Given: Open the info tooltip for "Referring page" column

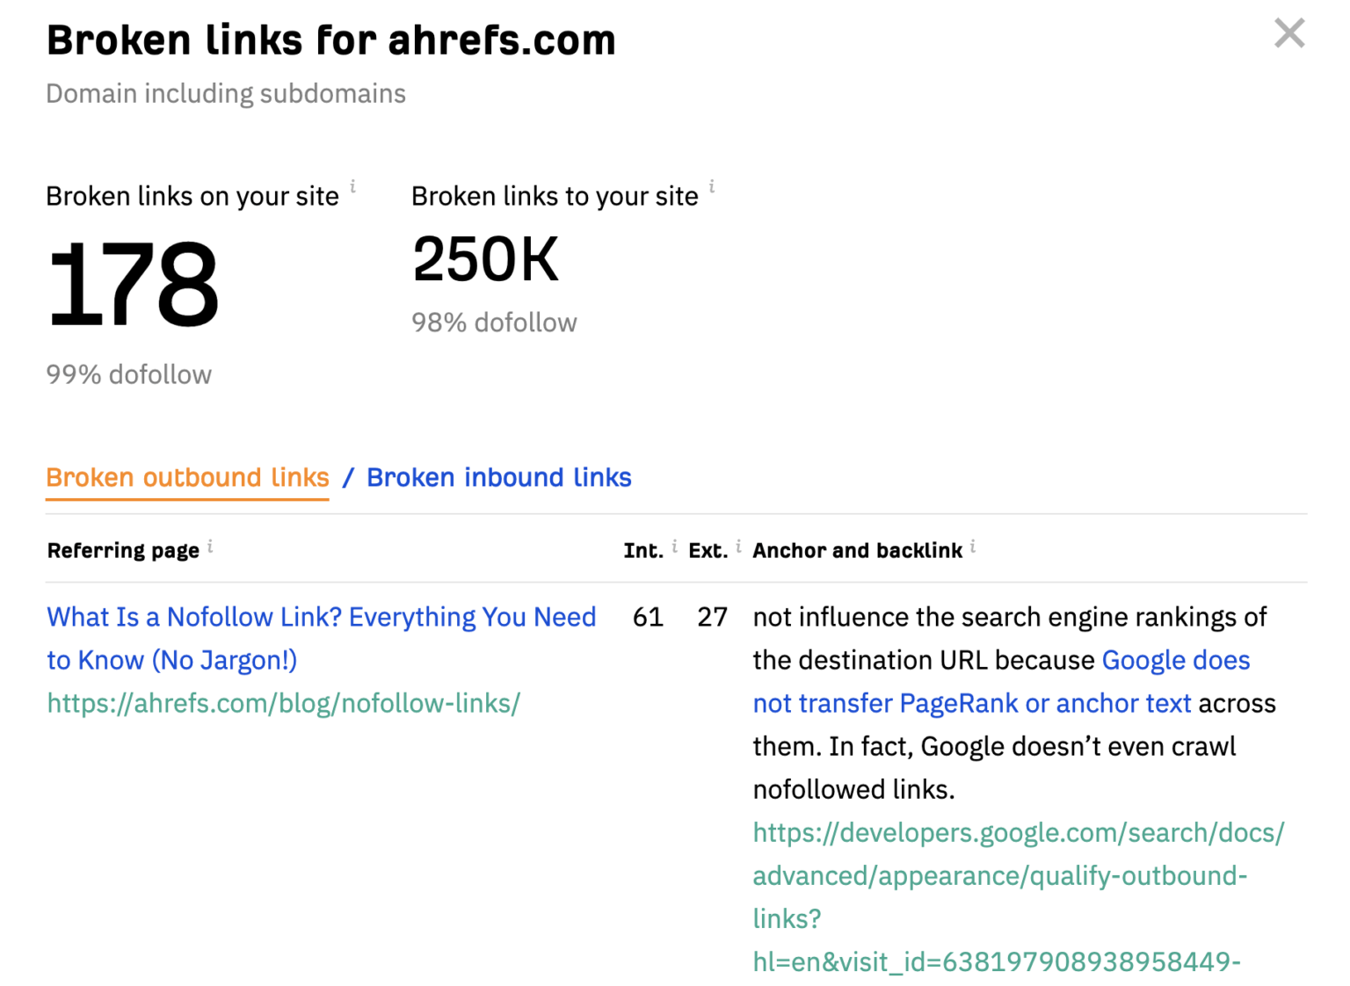Looking at the screenshot, I should click(x=211, y=545).
